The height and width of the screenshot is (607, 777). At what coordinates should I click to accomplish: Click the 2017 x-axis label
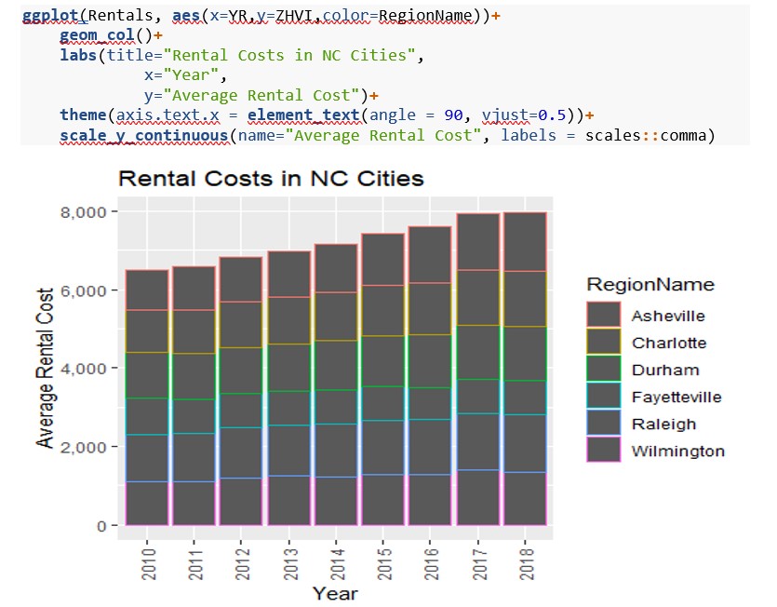[x=478, y=564]
